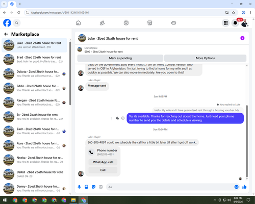The height and width of the screenshot is (204, 255).
Task: Send a thumbs-up like
Action: click(x=244, y=187)
